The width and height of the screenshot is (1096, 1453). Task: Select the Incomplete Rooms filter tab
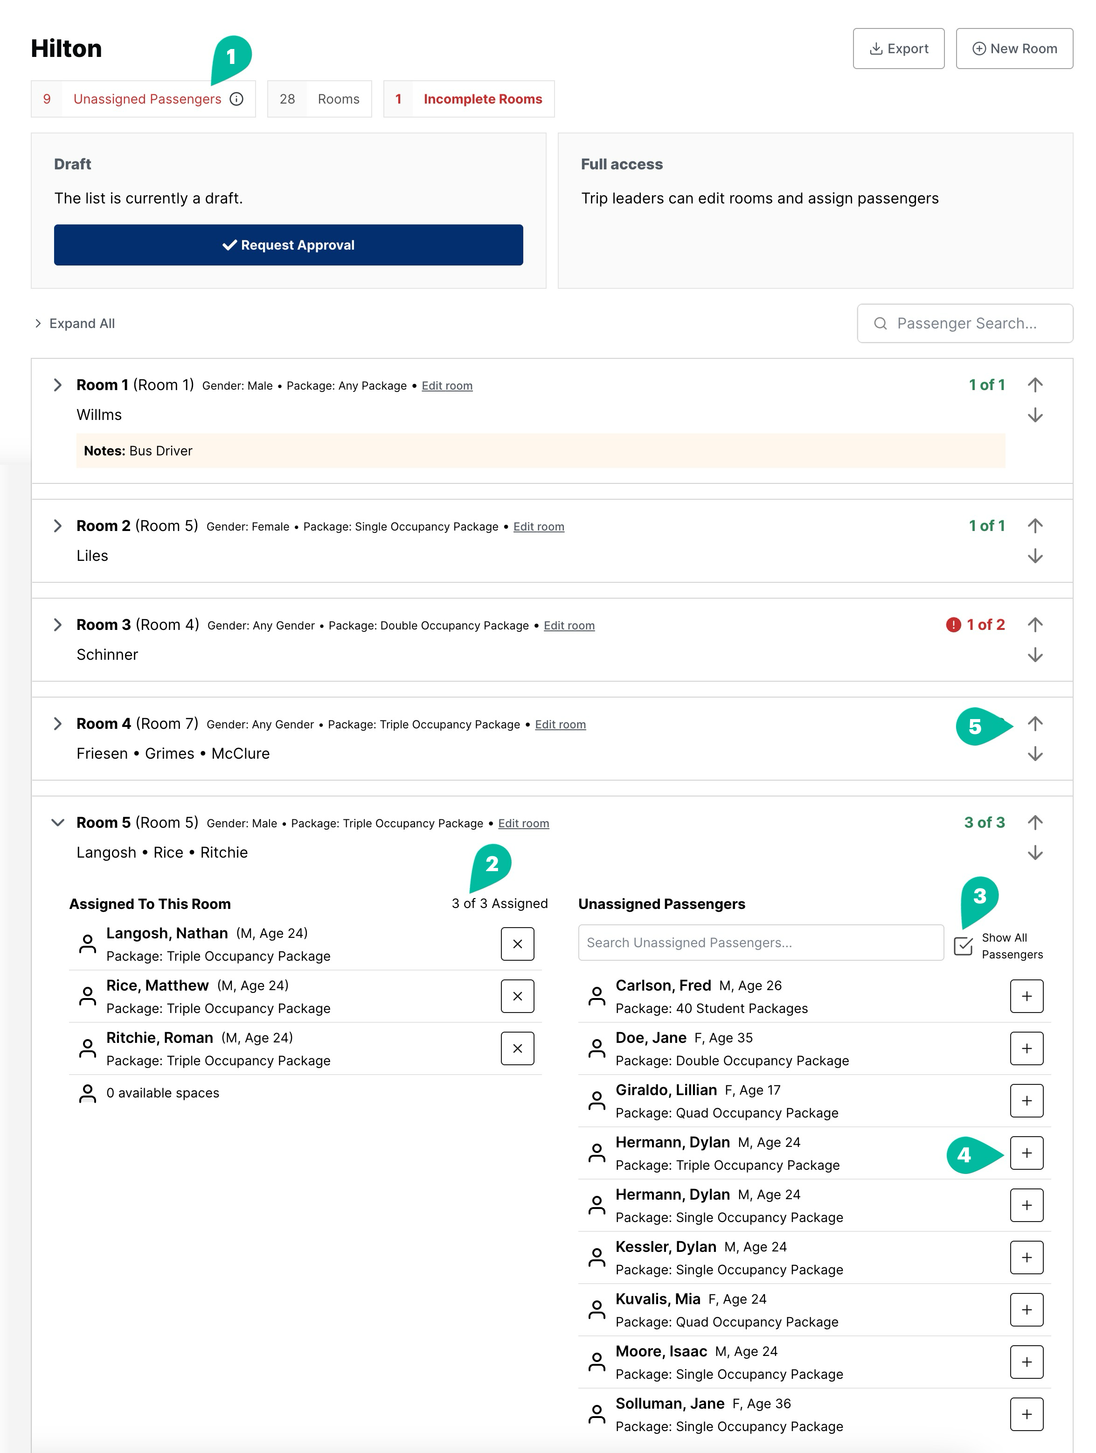tap(469, 99)
